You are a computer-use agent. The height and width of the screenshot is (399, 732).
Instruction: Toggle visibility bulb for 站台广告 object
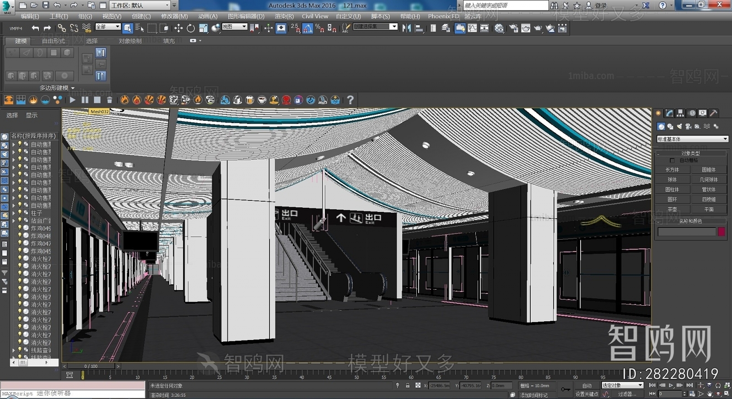[x=20, y=221]
